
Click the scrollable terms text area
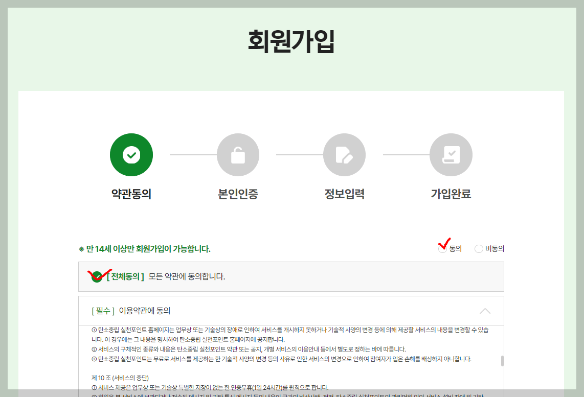click(291, 358)
